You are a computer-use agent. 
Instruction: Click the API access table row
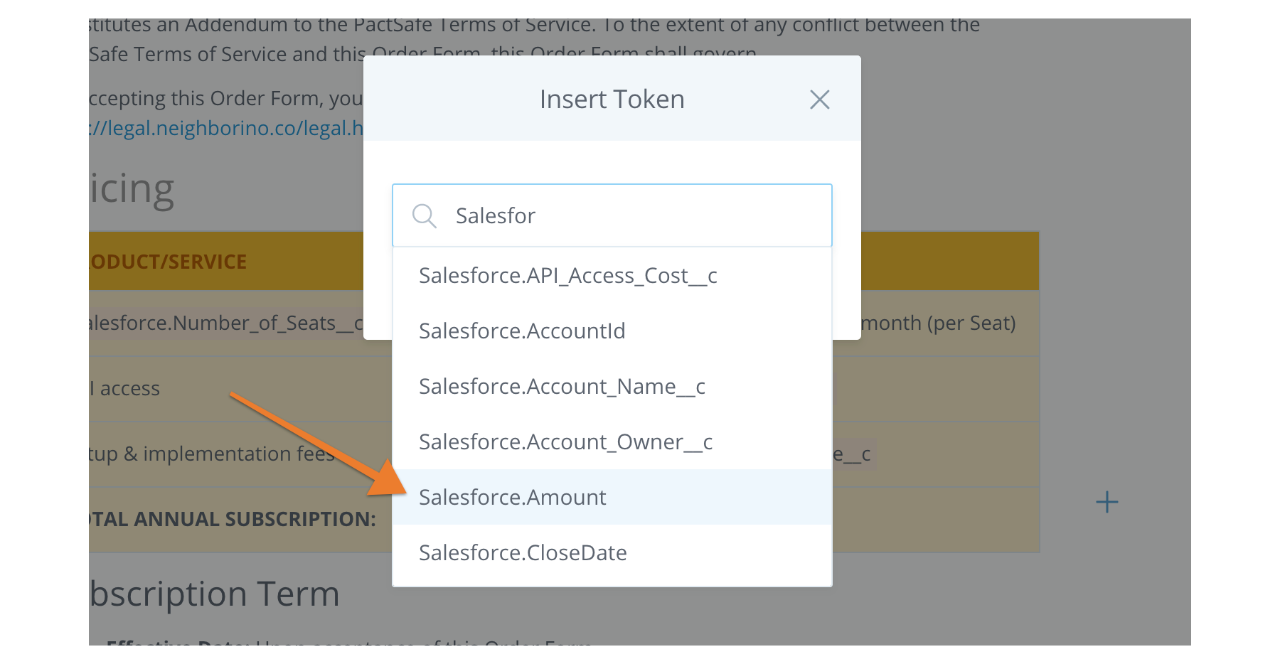coord(124,388)
